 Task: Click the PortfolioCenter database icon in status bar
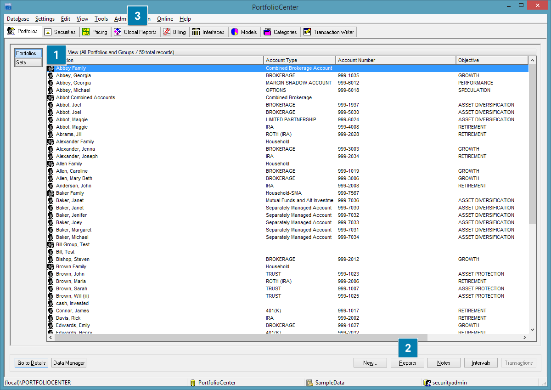[193, 382]
